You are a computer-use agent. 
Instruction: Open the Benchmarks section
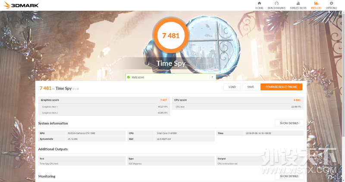tap(276, 6)
